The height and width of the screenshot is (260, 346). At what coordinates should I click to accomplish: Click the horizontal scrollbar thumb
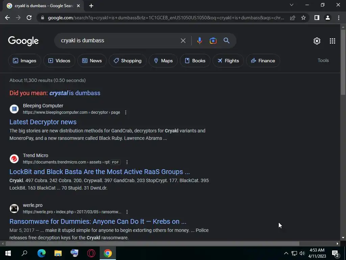[152, 244]
